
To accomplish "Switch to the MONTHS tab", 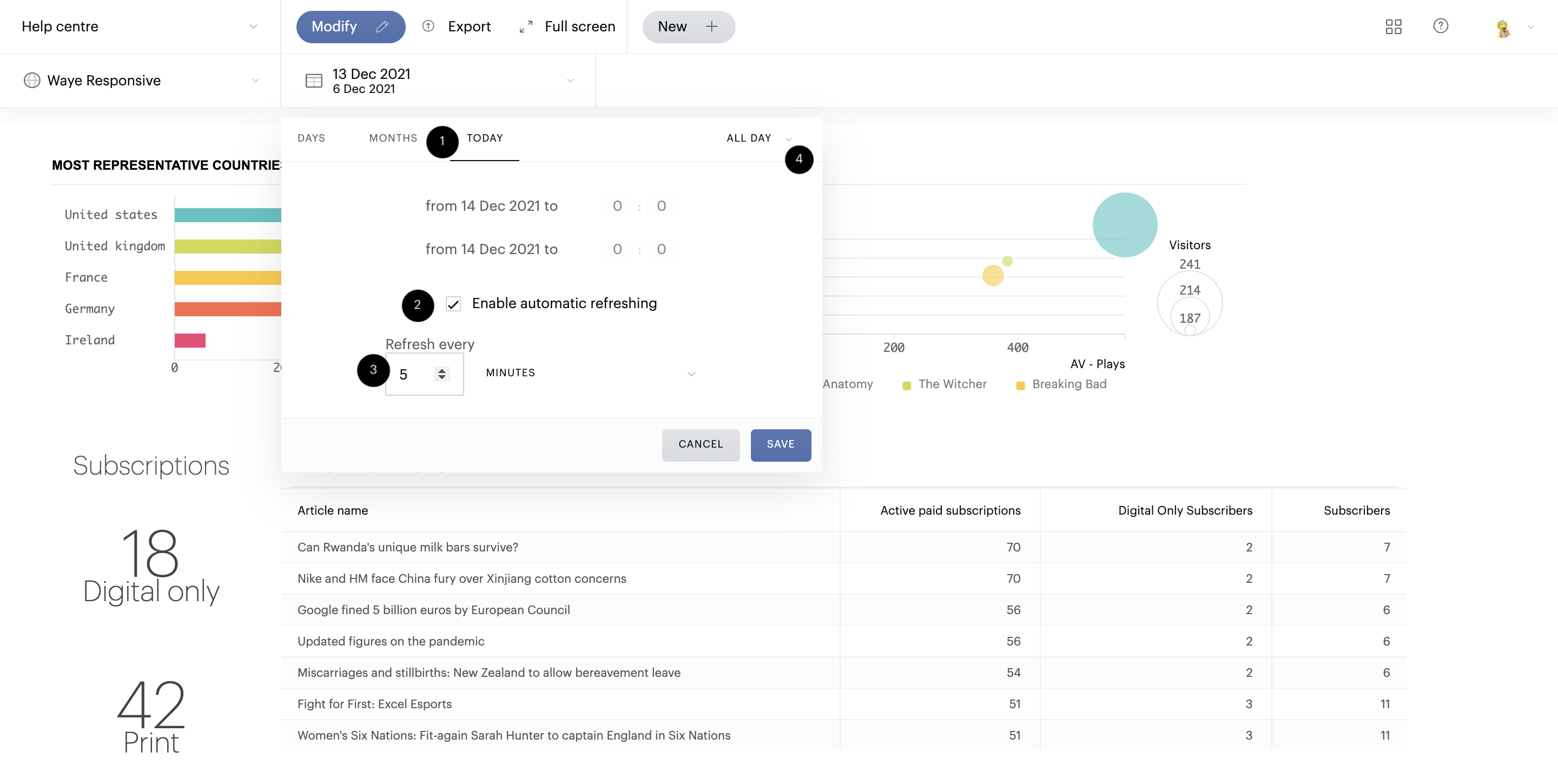I will click(393, 138).
